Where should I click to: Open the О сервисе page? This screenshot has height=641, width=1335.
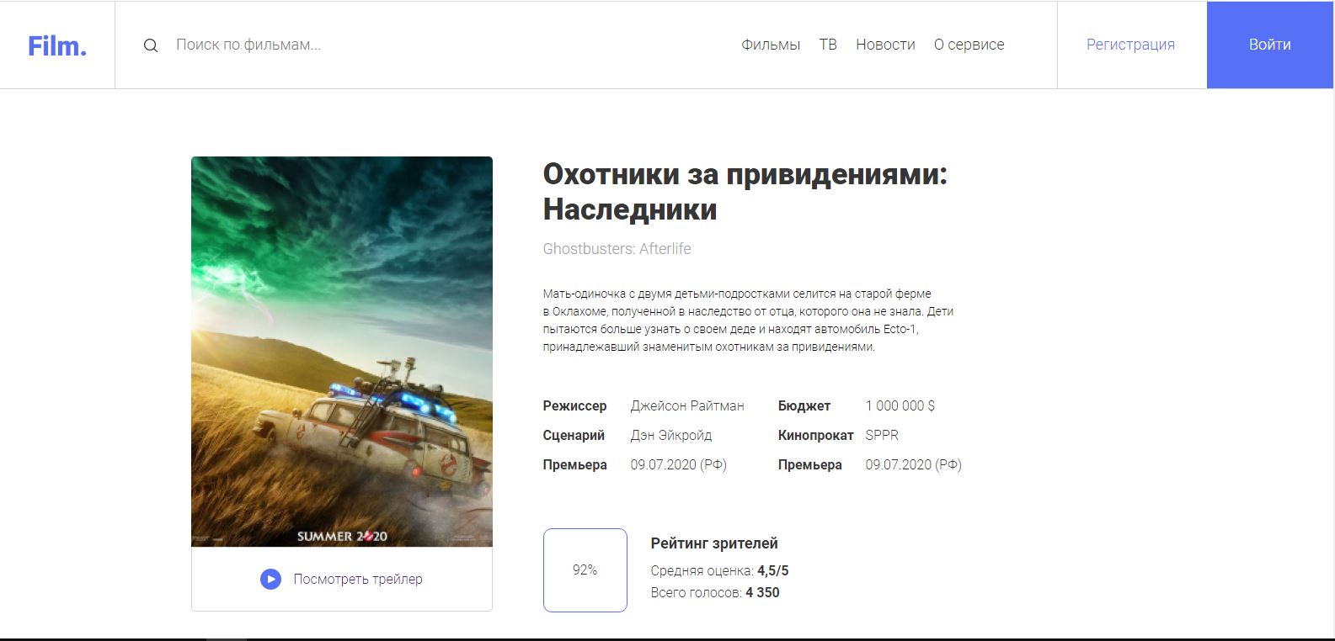coord(969,45)
